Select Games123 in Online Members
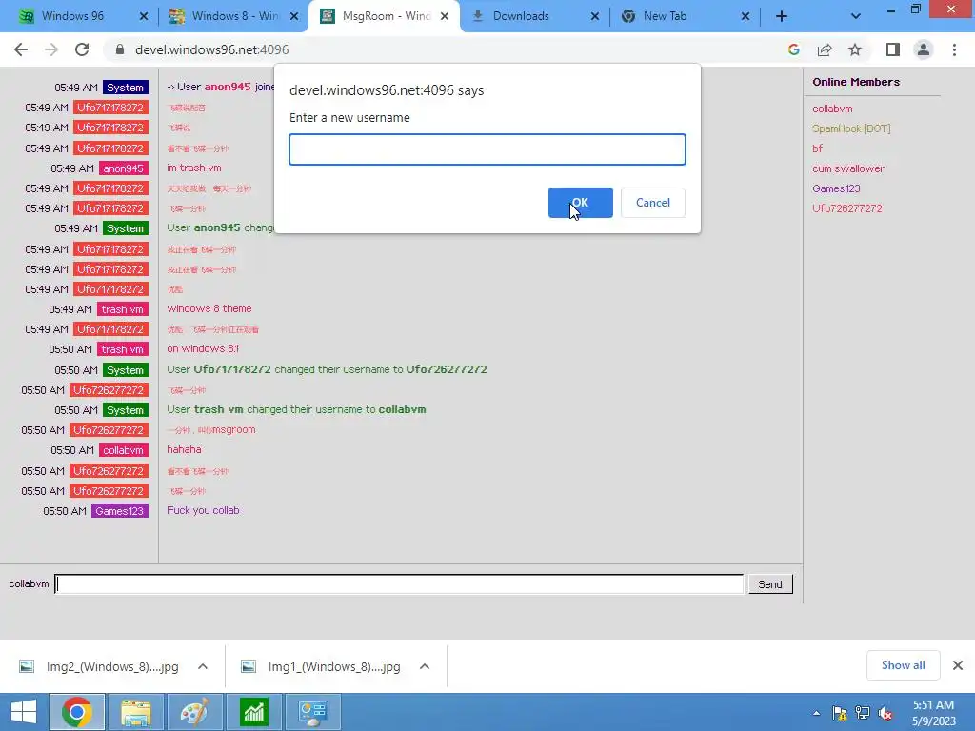The width and height of the screenshot is (975, 731). point(836,188)
